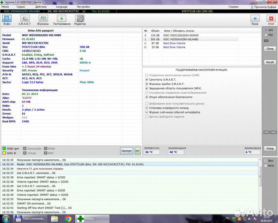Click the maximum 40 °C field

tap(176, 152)
